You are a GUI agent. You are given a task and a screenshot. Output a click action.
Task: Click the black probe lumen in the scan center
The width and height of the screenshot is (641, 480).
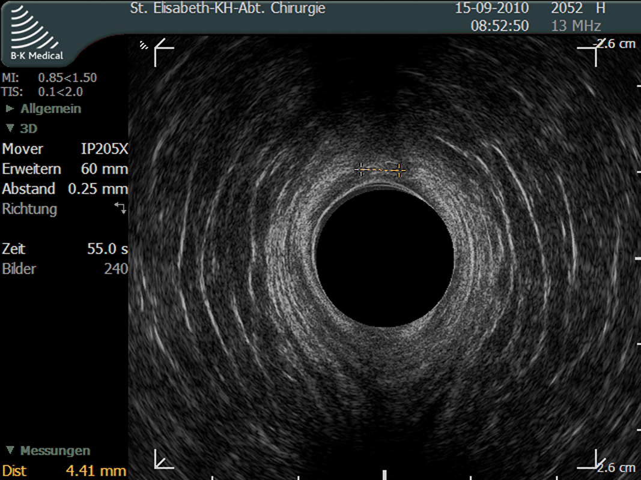[x=384, y=258]
